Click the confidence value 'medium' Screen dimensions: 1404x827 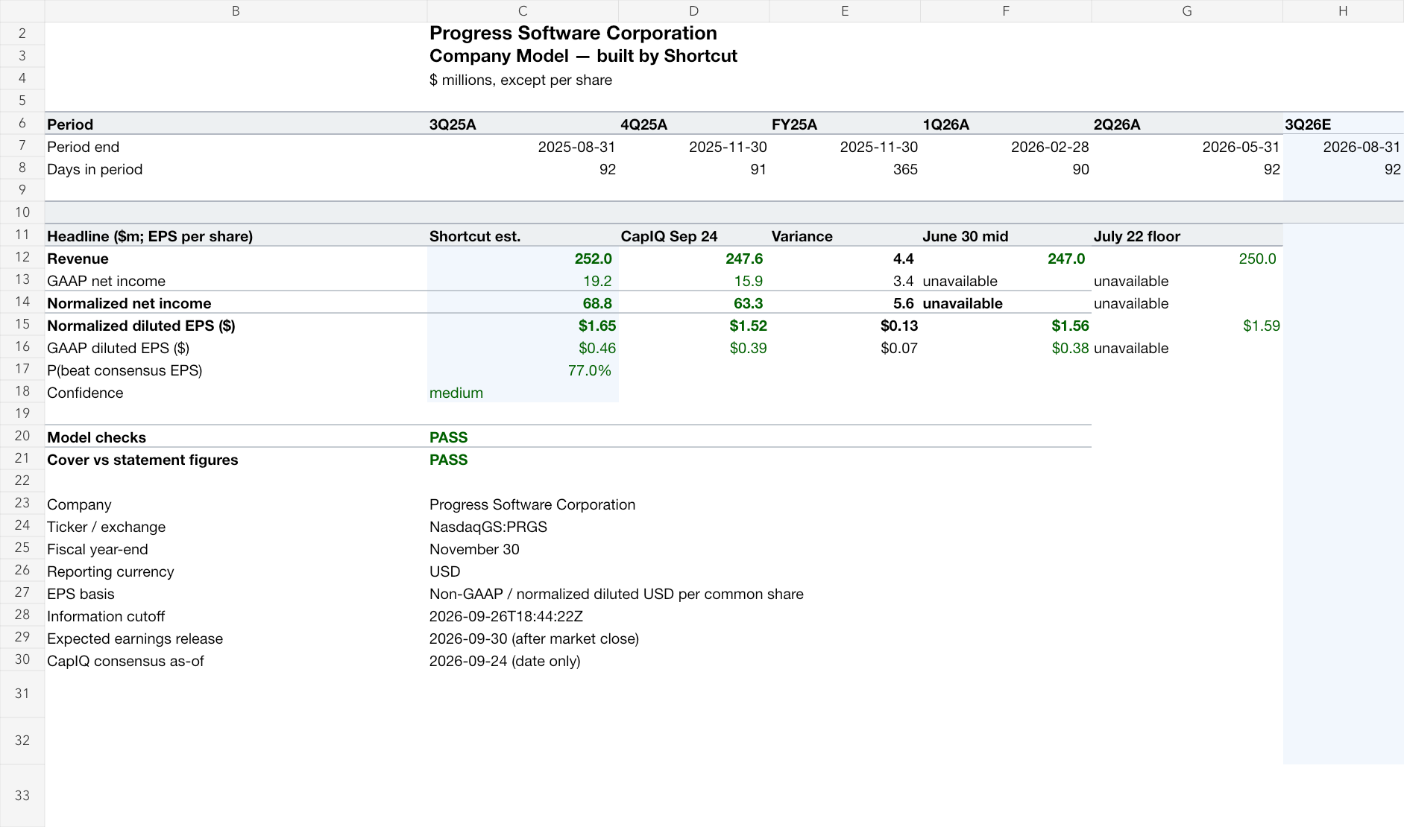456,393
